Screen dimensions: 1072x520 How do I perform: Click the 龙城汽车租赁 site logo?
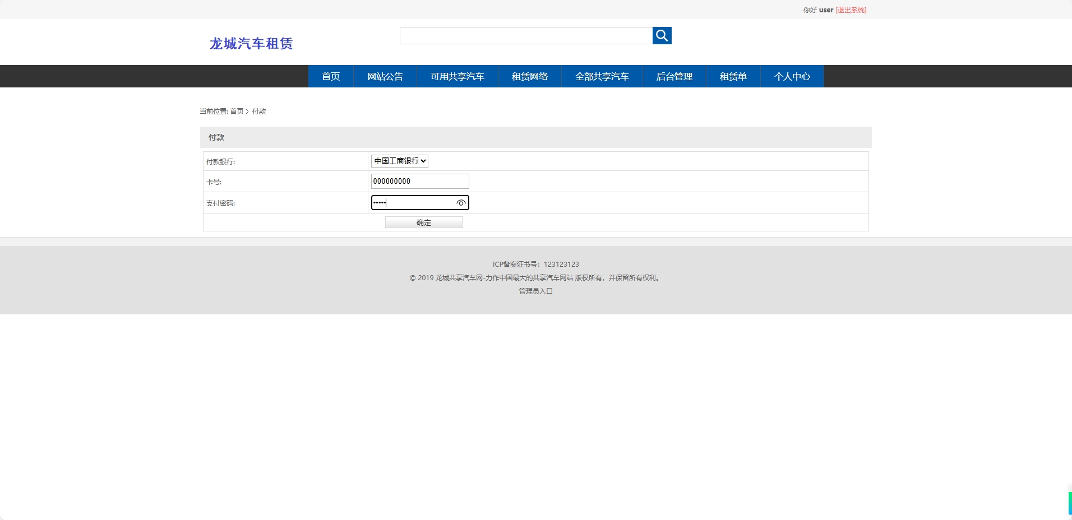click(x=251, y=44)
